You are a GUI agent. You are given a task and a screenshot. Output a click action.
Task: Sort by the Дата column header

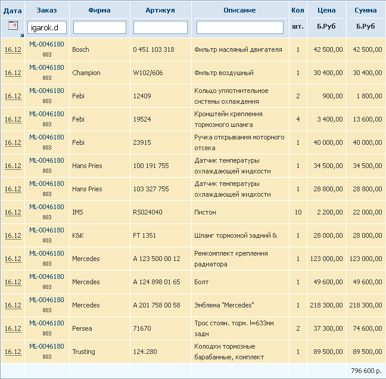pos(13,11)
